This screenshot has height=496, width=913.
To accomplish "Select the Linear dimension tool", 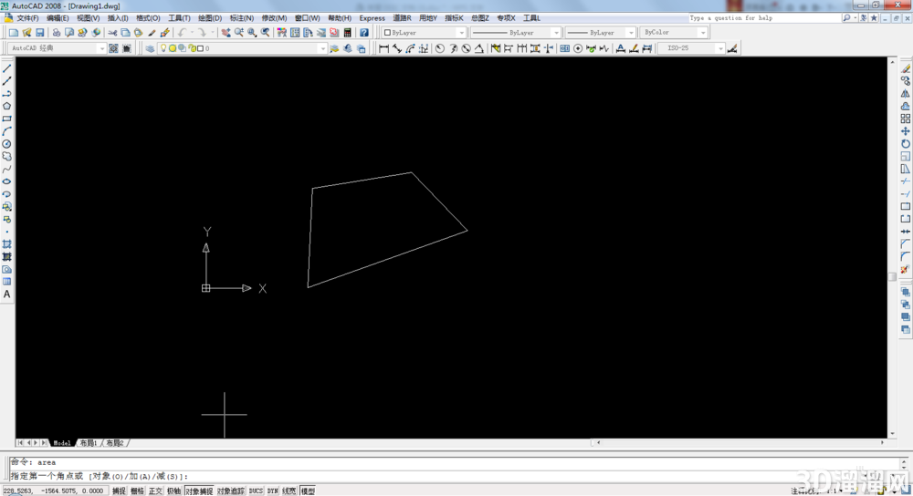I will pyautogui.click(x=383, y=48).
